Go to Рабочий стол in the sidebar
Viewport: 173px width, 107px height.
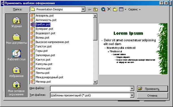pos(16,55)
